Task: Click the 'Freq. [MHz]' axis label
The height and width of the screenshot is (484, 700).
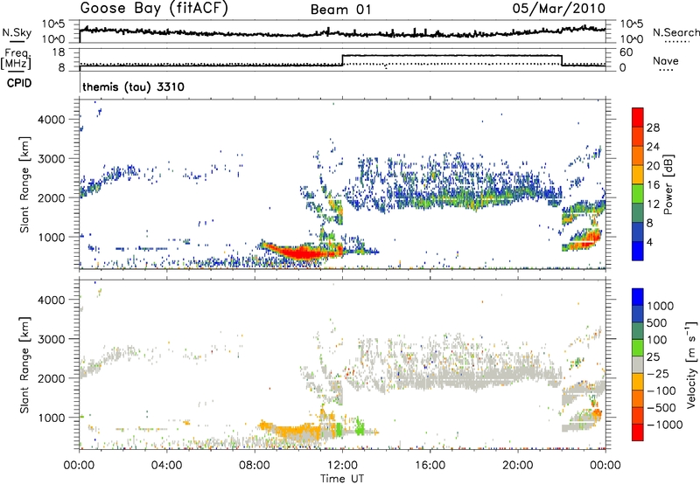Action: click(16, 59)
